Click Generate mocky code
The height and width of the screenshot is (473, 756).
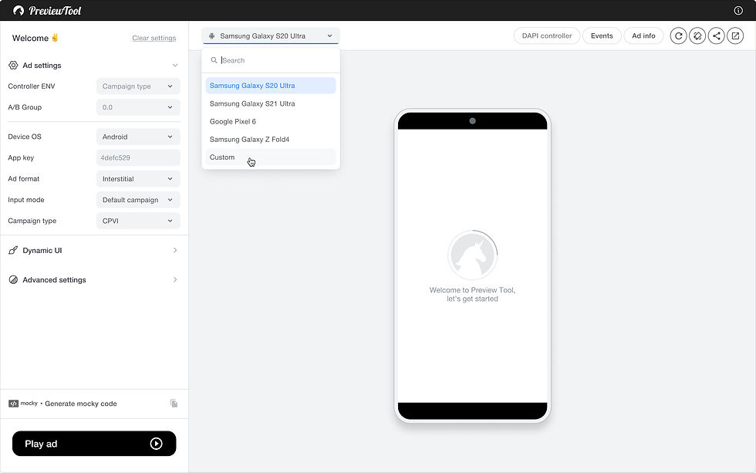(x=81, y=404)
